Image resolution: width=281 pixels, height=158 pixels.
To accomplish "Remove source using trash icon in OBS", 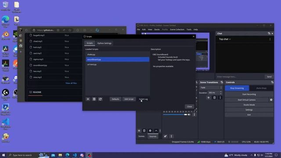I will click(x=144, y=131).
